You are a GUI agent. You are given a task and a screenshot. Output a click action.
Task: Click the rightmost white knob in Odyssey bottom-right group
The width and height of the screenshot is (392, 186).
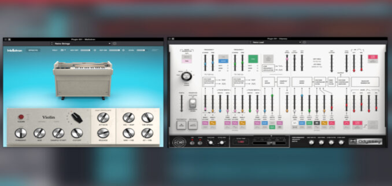coord(341,143)
